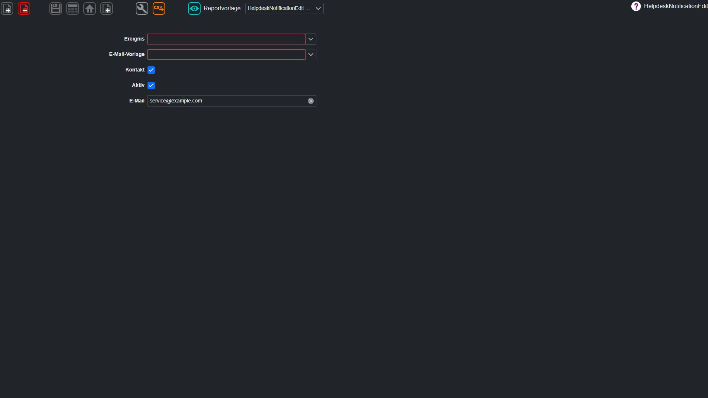Clear the E-Mail field with X button
Screen dimensions: 708x398
point(311,101)
